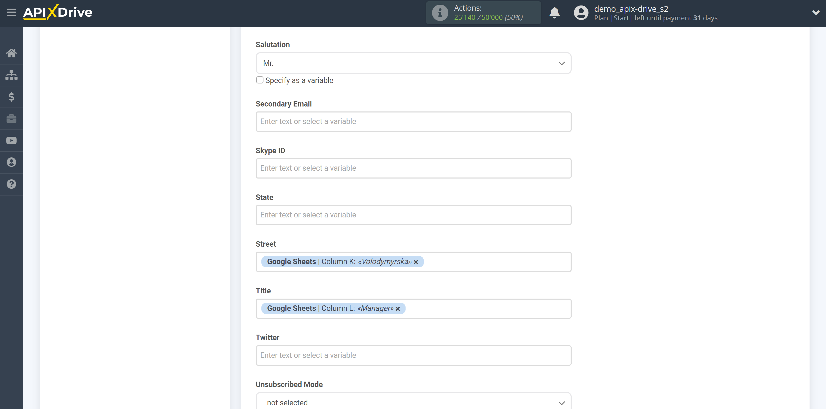Click the Actions info button

click(x=440, y=13)
